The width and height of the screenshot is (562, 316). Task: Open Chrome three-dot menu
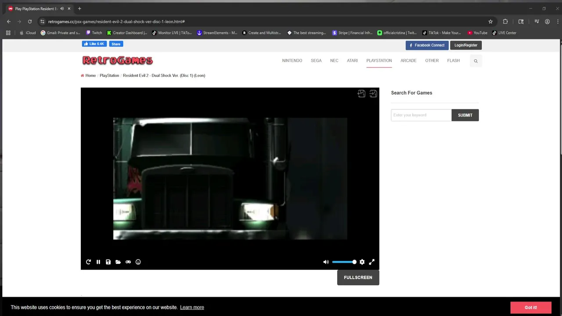558,22
